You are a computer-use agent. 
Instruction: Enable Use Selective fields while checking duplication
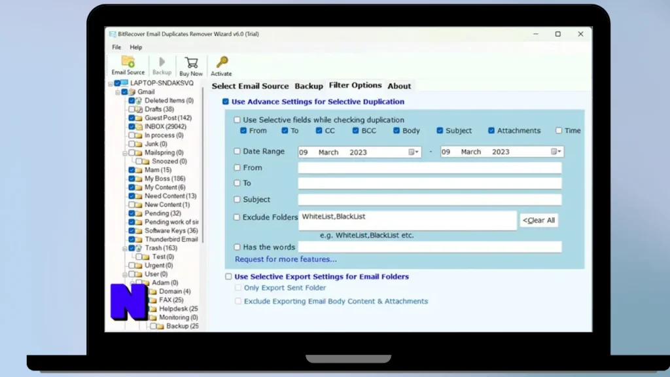point(237,120)
